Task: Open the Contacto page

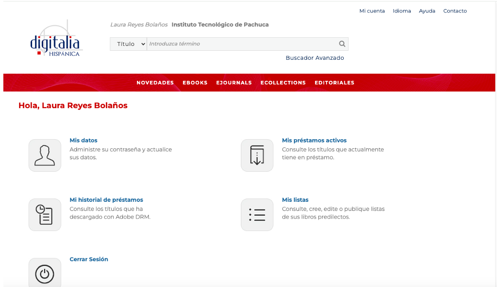Action: [455, 11]
